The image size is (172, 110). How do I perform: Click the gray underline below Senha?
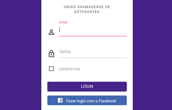coord(93,58)
